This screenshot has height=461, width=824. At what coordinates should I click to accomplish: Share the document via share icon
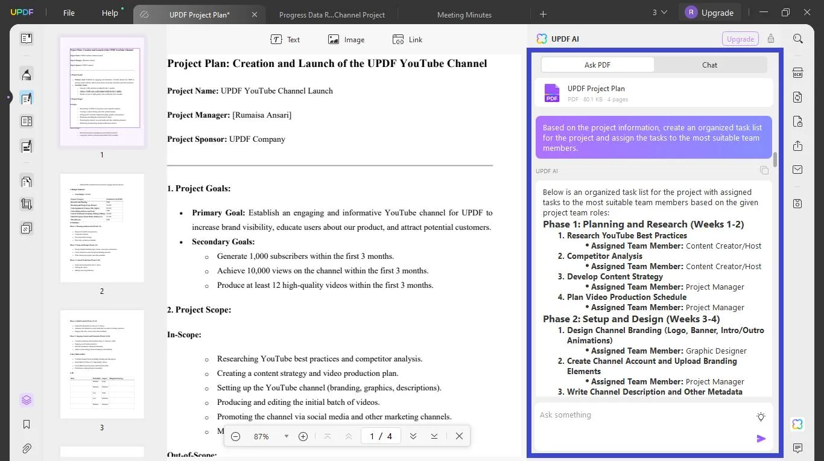coord(797,146)
